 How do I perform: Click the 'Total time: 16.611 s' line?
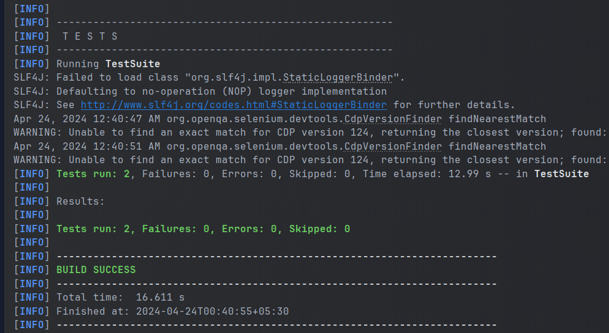click(120, 298)
